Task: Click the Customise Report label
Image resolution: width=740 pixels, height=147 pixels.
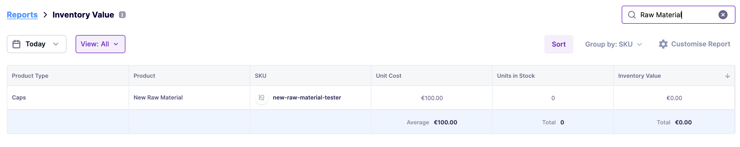Action: 700,44
